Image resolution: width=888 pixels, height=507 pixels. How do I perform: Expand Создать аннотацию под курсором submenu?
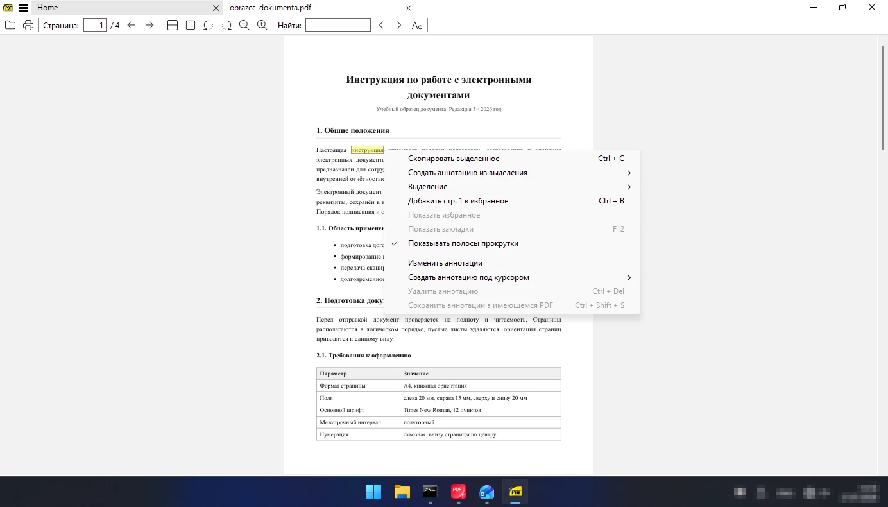click(x=512, y=277)
